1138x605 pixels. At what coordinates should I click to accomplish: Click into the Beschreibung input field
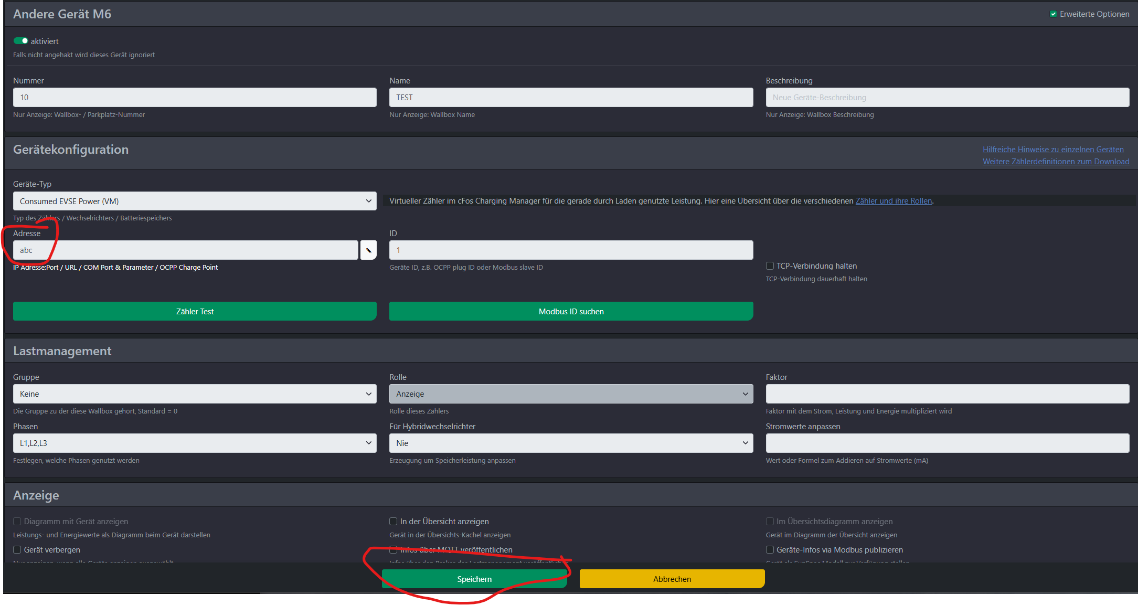pos(947,98)
